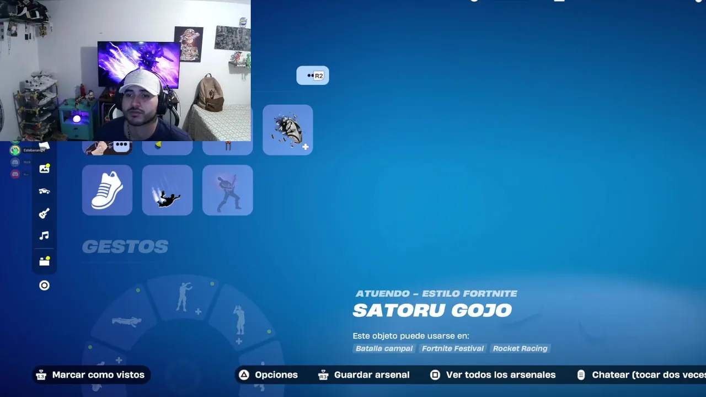Click the Fortnite Festival tag
Image resolution: width=706 pixels, height=397 pixels.
click(453, 348)
